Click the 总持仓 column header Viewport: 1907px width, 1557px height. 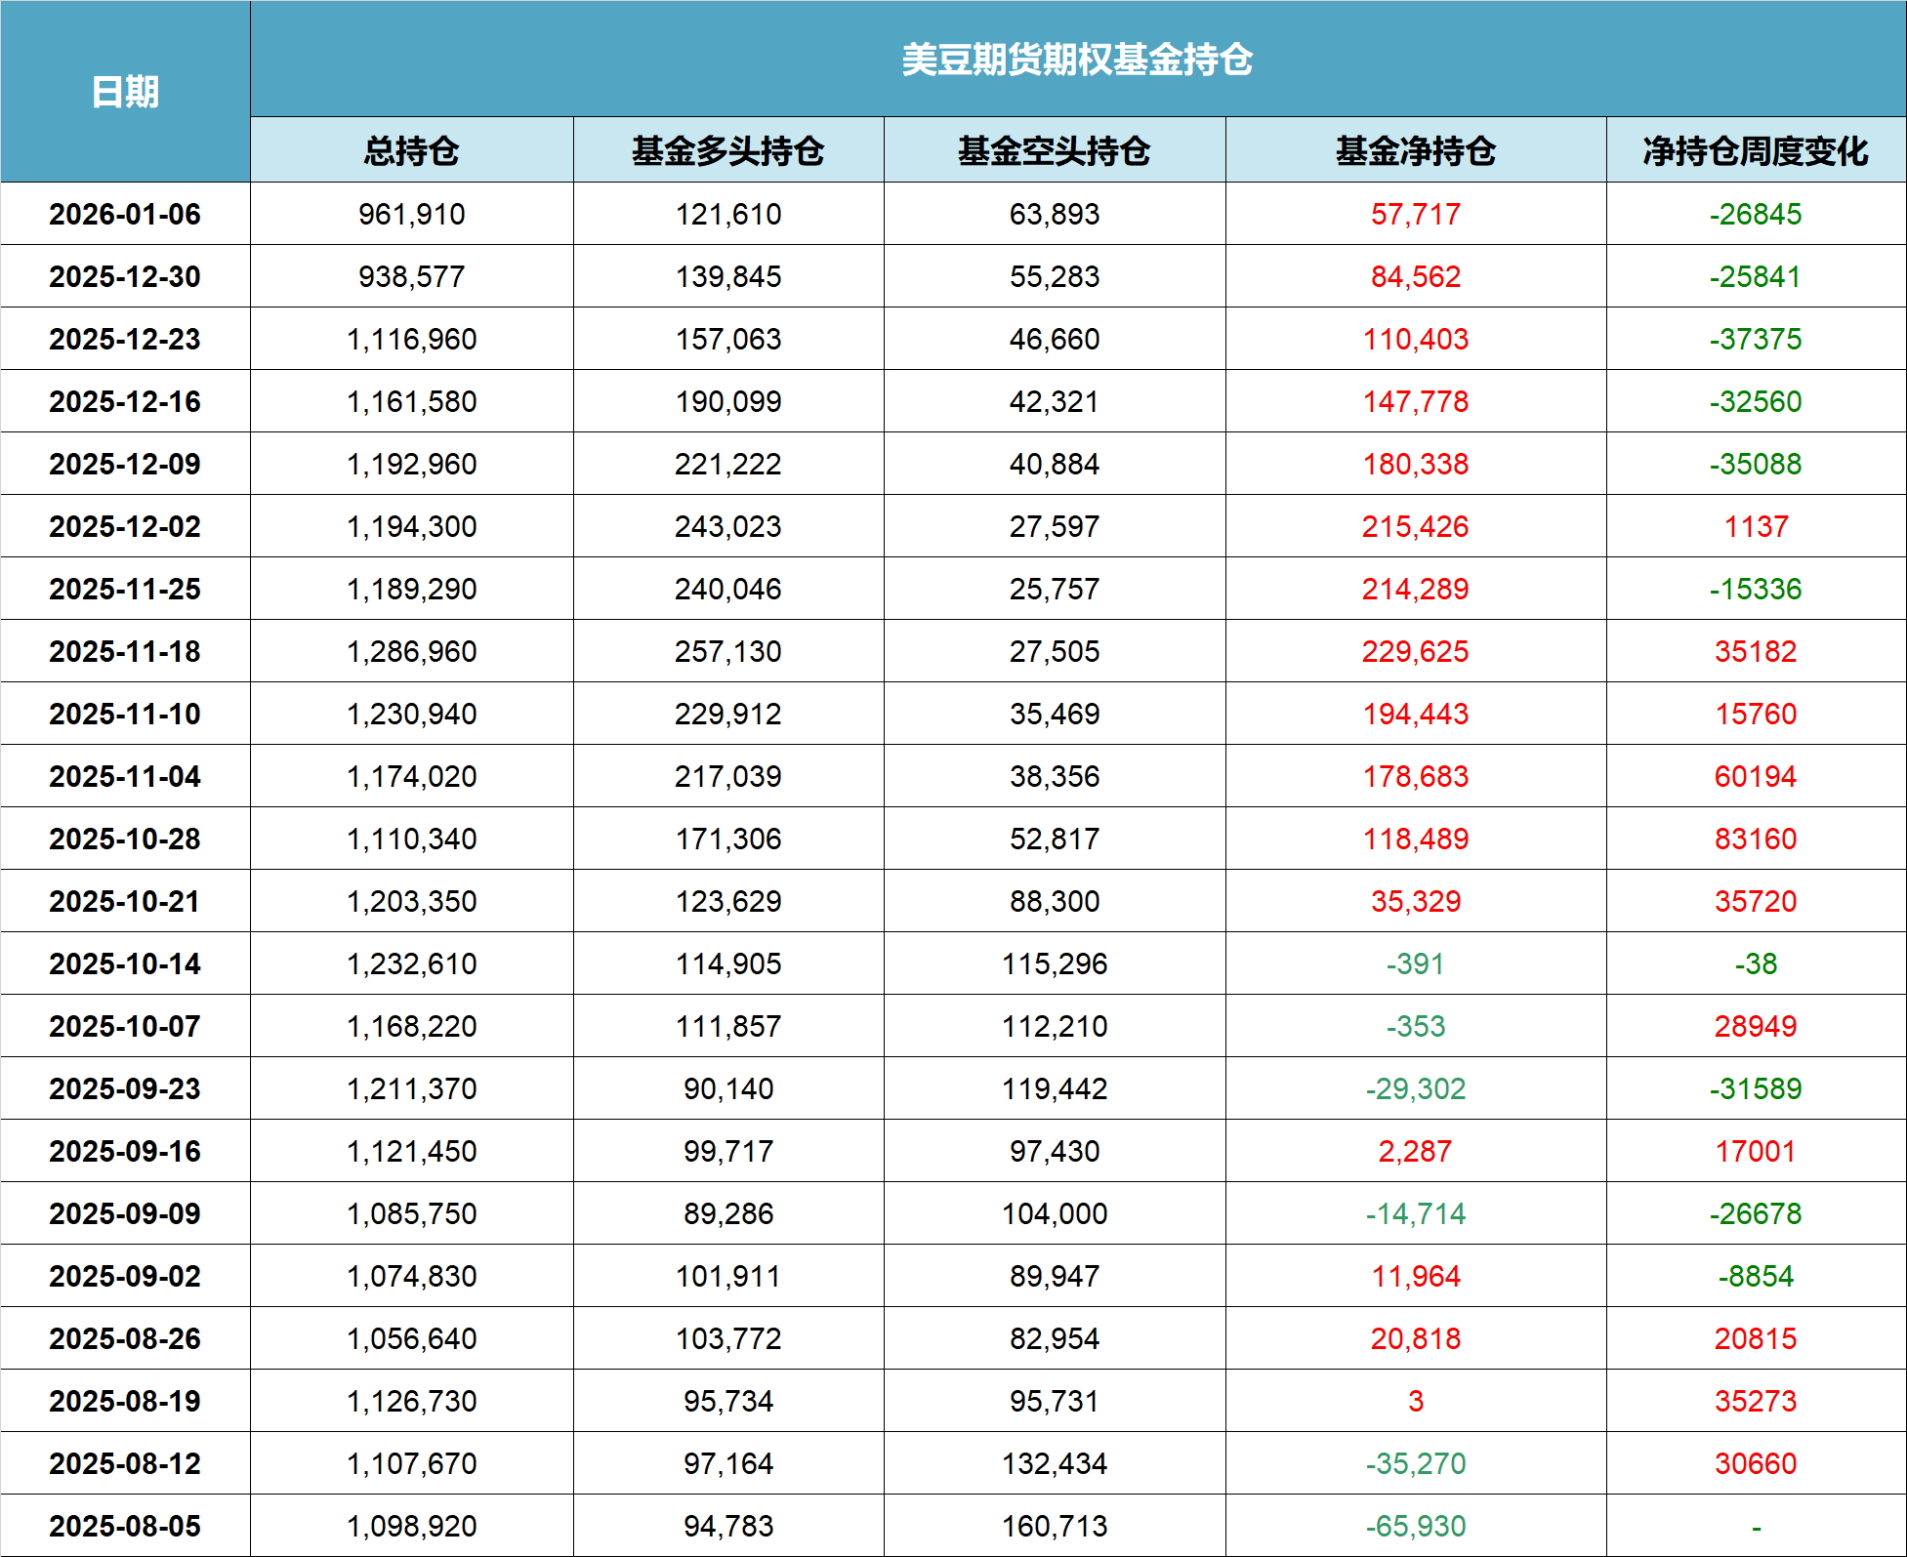tap(411, 151)
